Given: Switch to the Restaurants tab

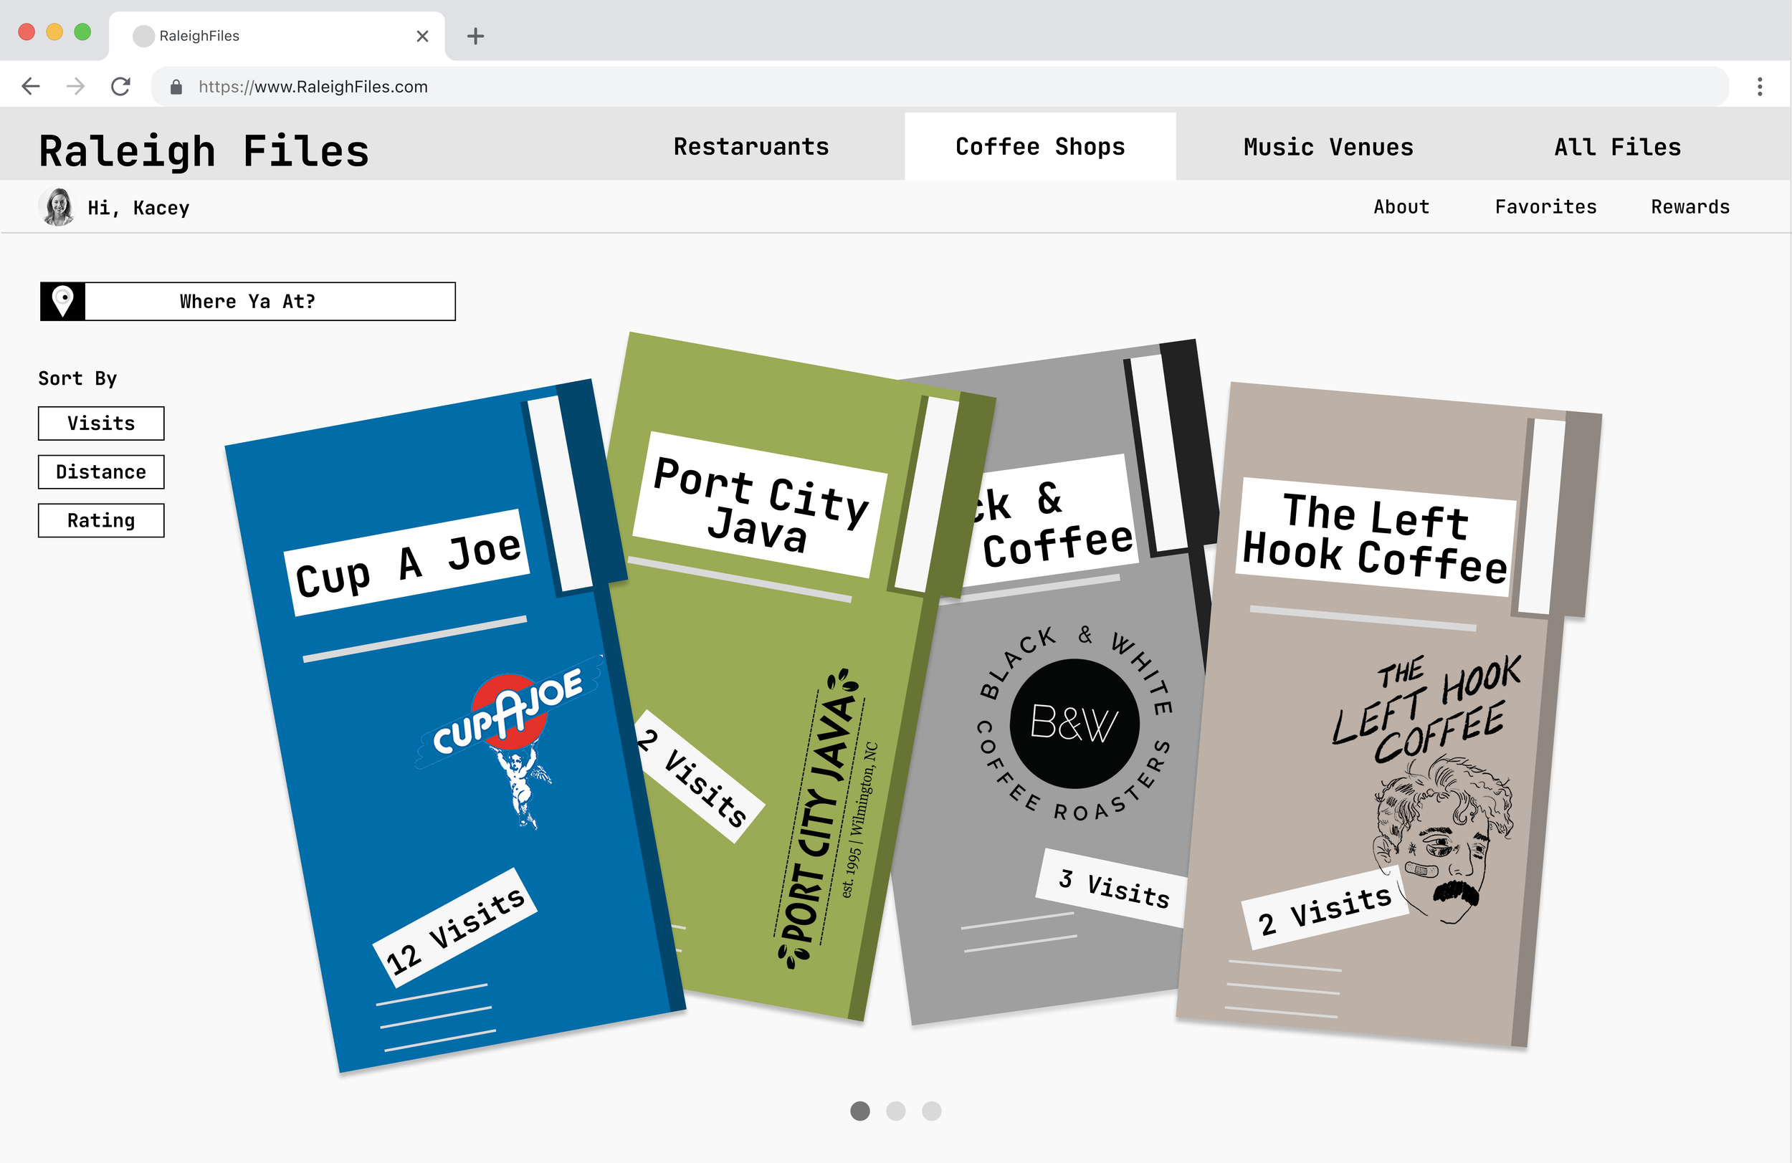Looking at the screenshot, I should point(750,147).
